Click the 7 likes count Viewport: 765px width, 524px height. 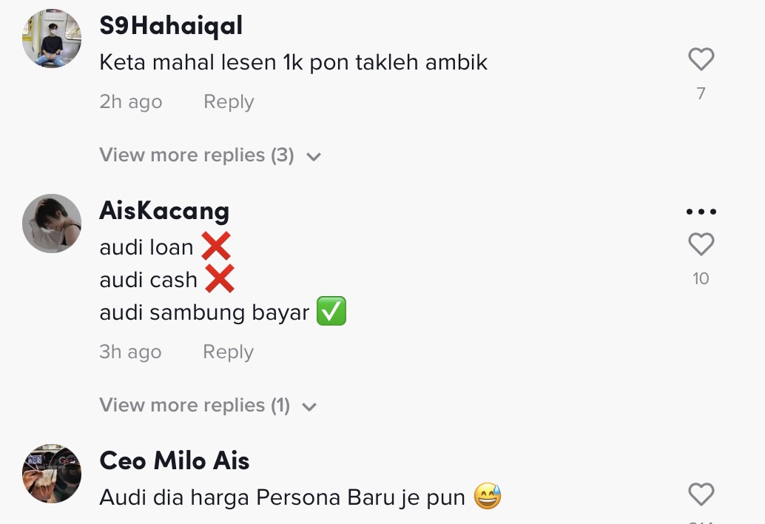(x=701, y=93)
